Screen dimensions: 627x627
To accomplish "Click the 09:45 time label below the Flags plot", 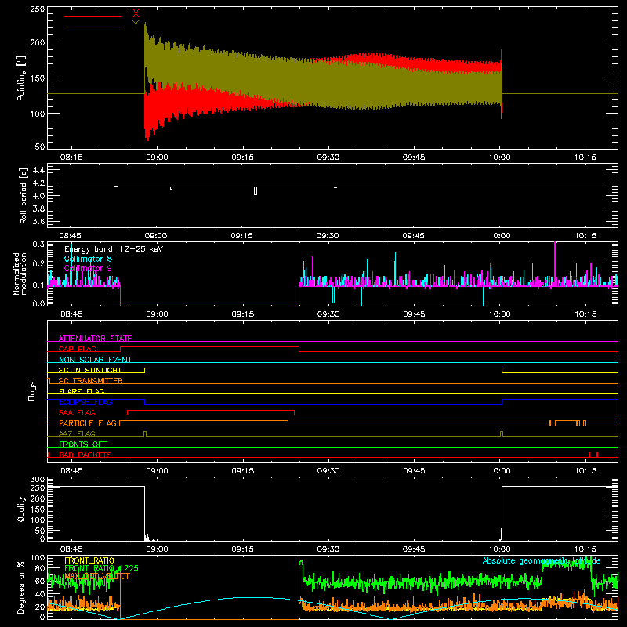I will click(414, 471).
